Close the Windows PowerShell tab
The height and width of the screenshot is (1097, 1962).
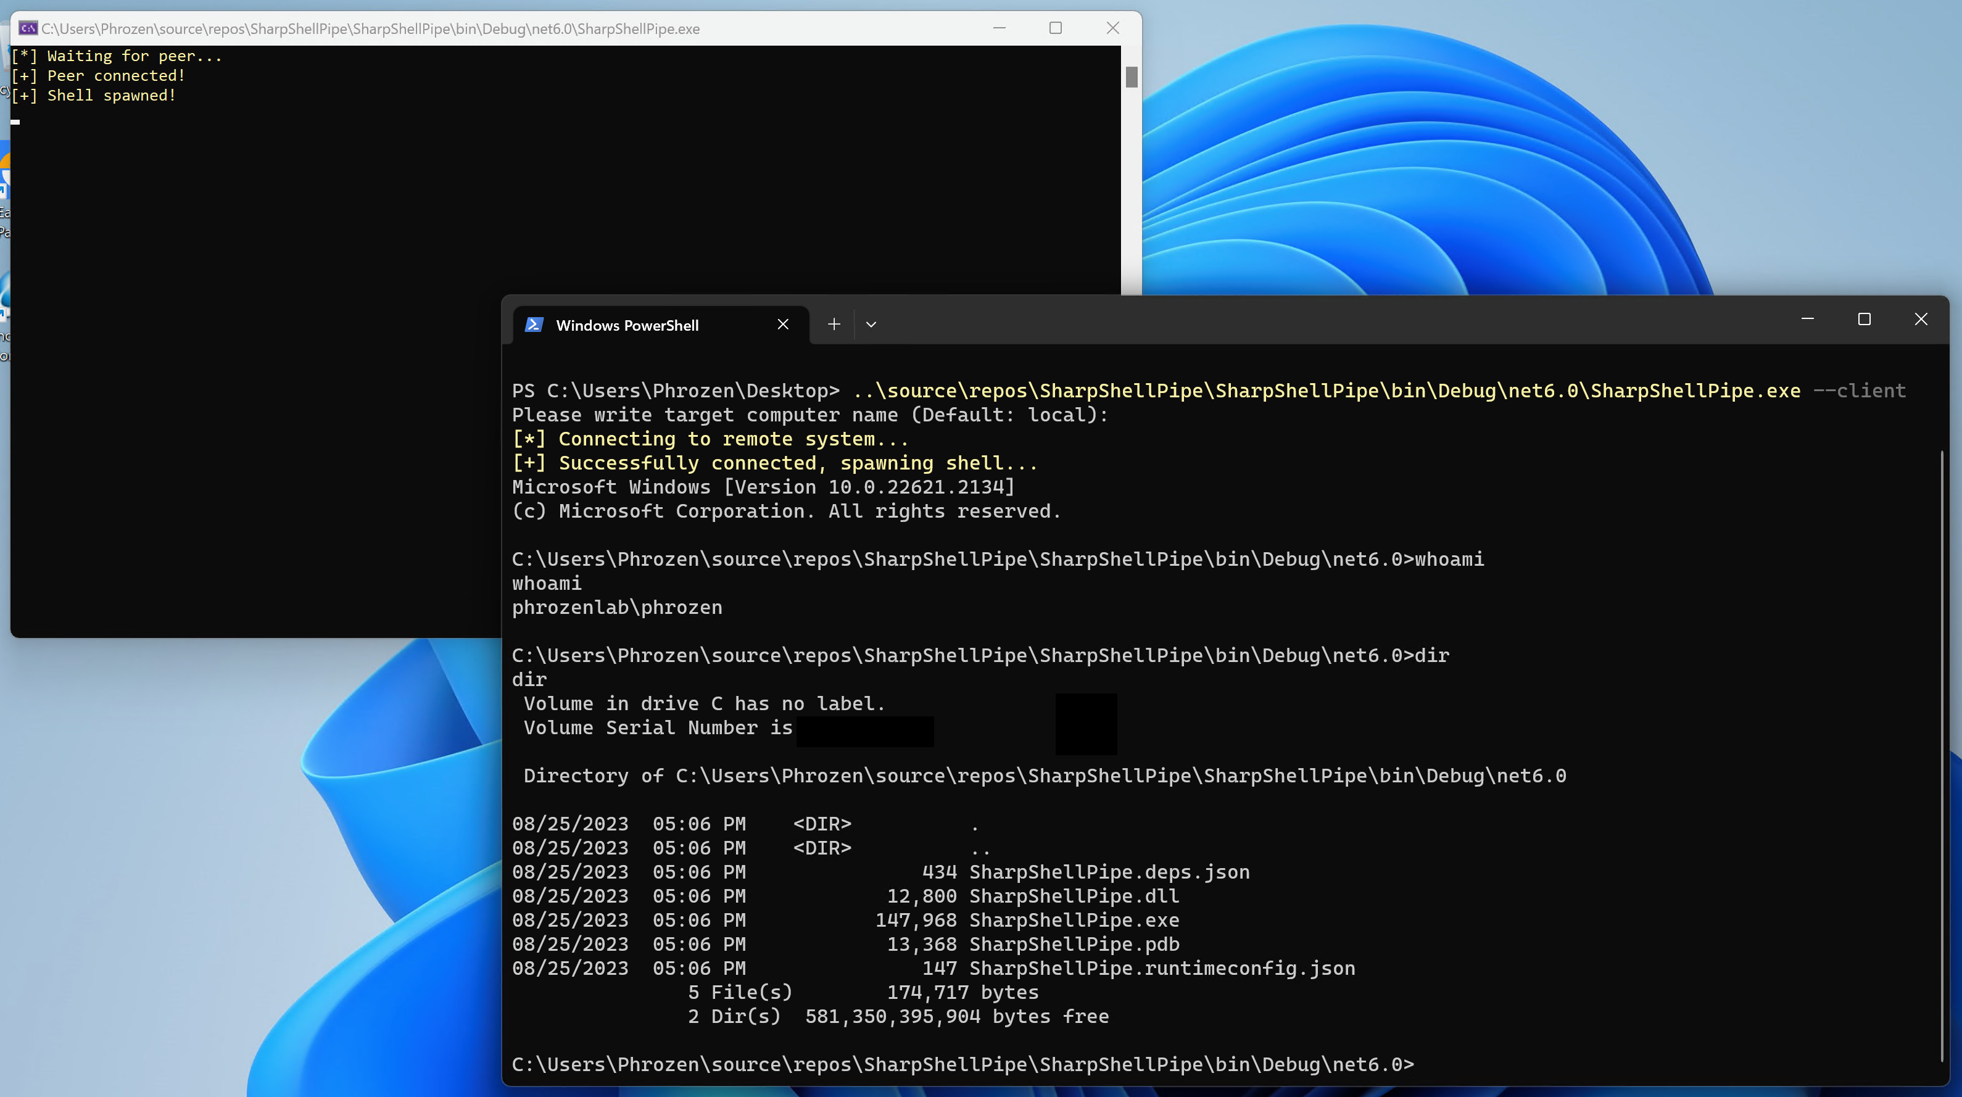click(x=783, y=325)
